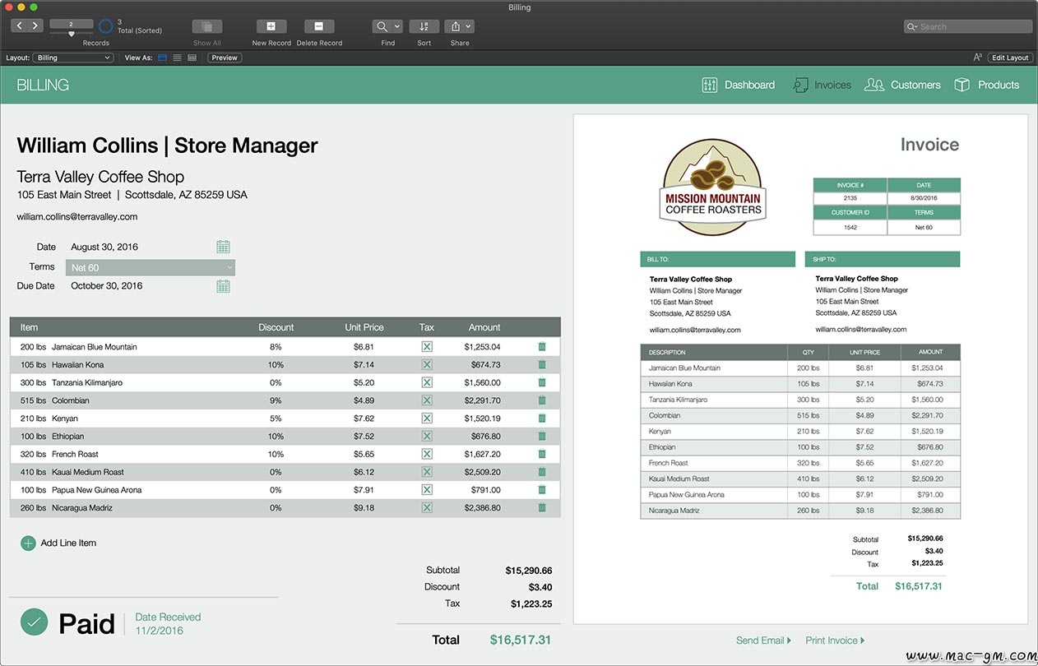Screen dimensions: 1038x666
Task: Delete the Jamaican Blue Mountain line item
Action: tap(541, 347)
